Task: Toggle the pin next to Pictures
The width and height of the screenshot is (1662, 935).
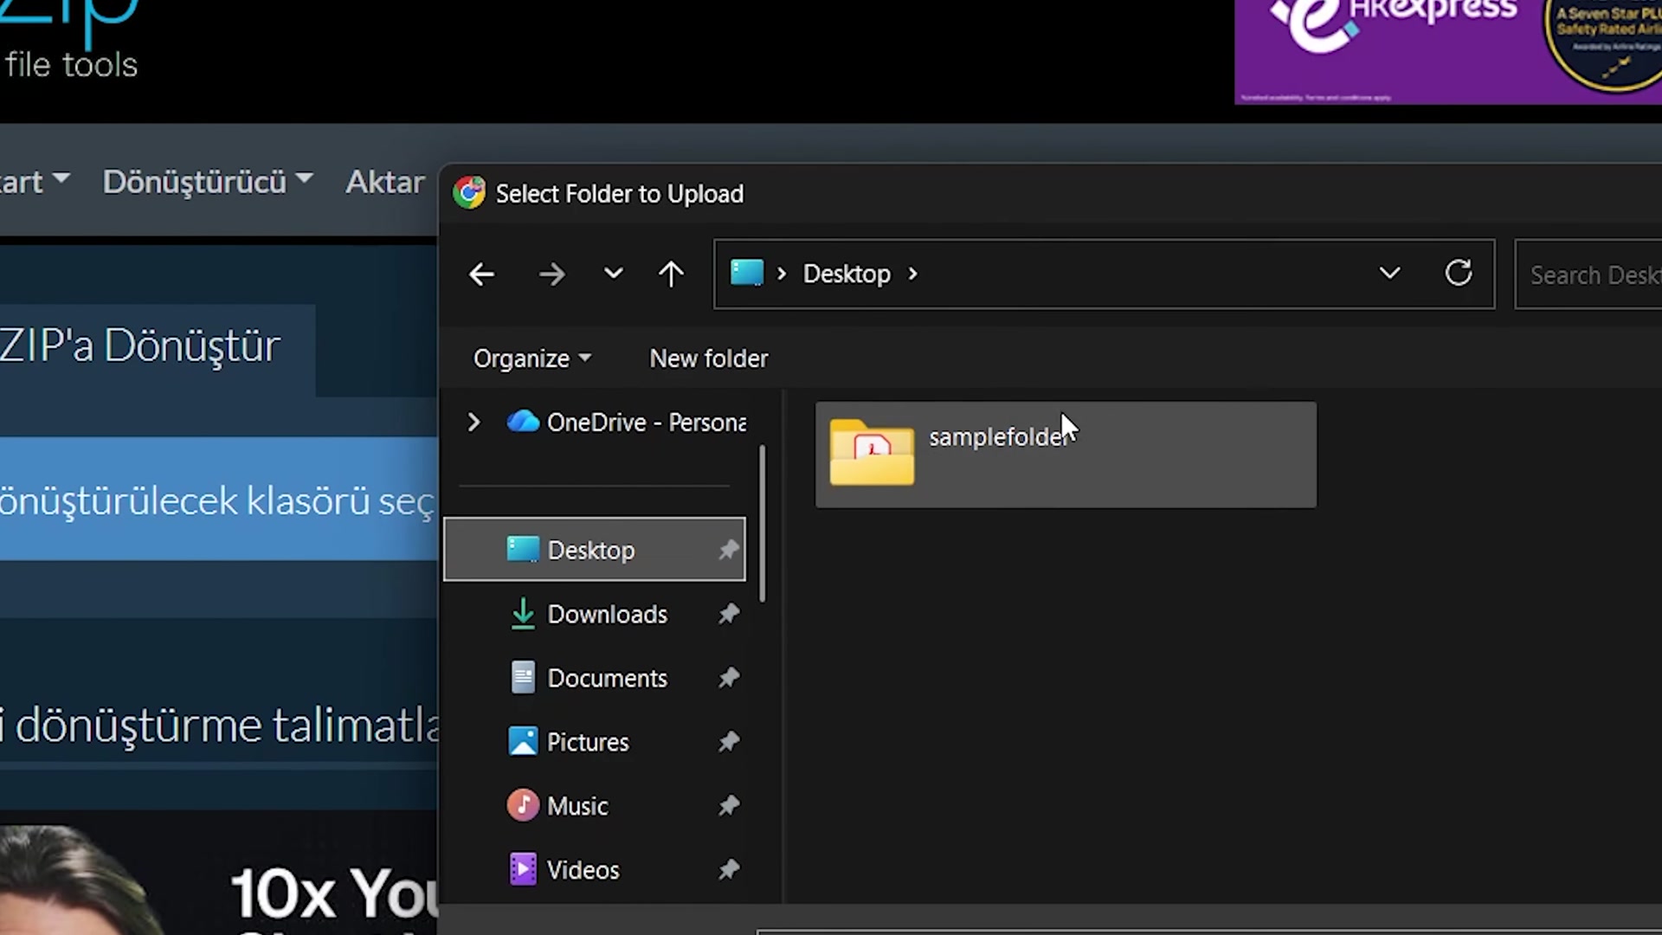Action: tap(729, 742)
